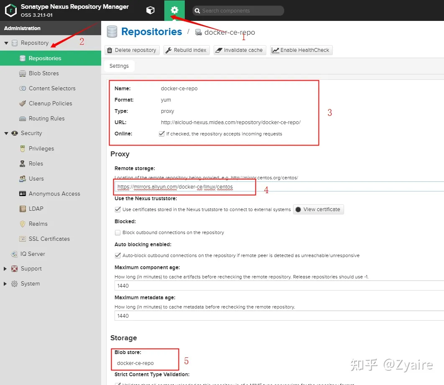Screen dimensions: 444x385
Task: Open Blob Stores menu entry
Action: (x=43, y=73)
